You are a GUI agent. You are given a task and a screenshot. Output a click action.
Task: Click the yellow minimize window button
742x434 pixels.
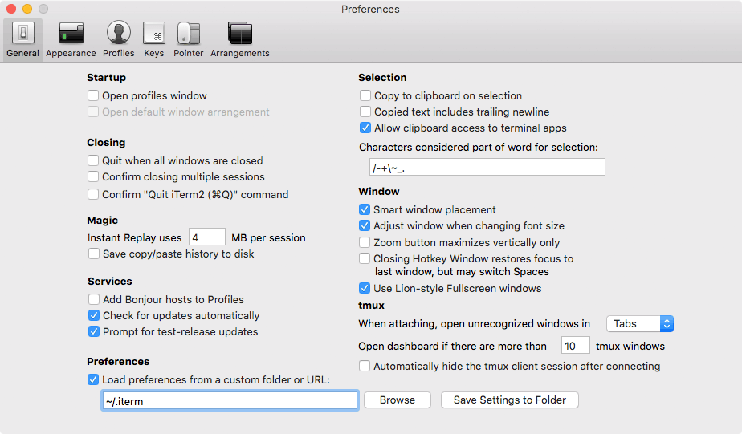point(27,9)
